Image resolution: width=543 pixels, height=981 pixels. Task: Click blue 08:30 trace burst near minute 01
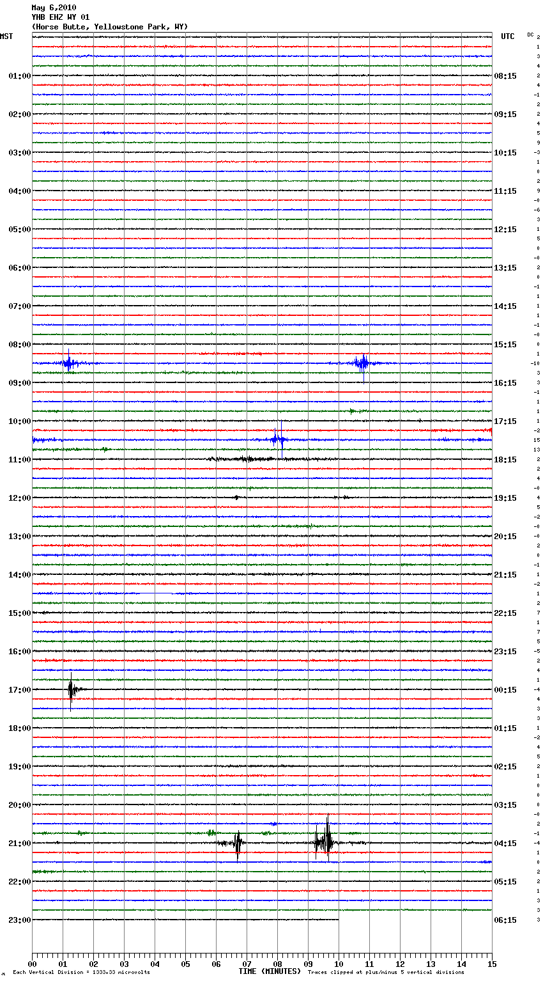[x=69, y=363]
